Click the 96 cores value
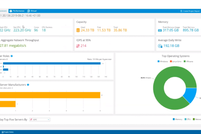Screen dimensions: 201x134 point(36,30)
